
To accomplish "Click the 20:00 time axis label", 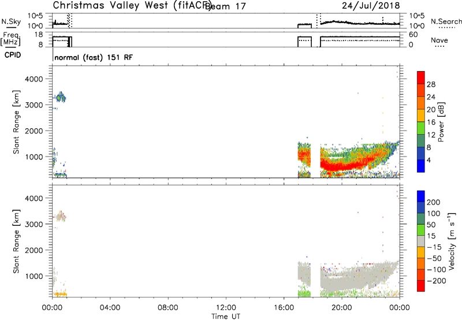I will [x=341, y=308].
